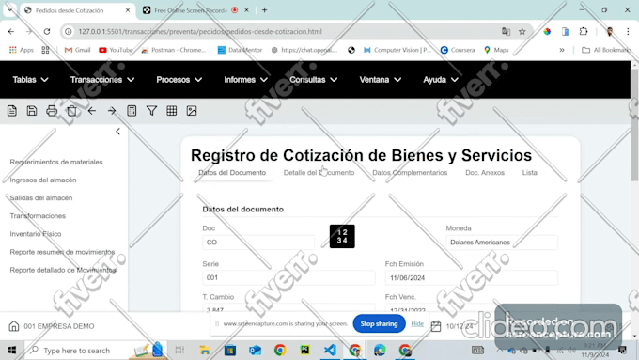This screenshot has height=360, width=639.
Task: Open the calculator toolbar icon
Action: pyautogui.click(x=132, y=111)
